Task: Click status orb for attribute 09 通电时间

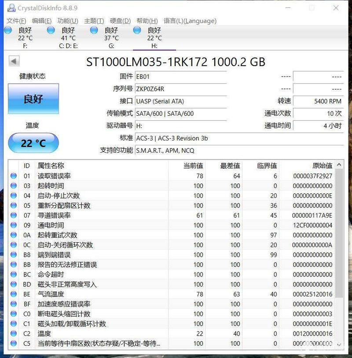Action: (x=14, y=225)
